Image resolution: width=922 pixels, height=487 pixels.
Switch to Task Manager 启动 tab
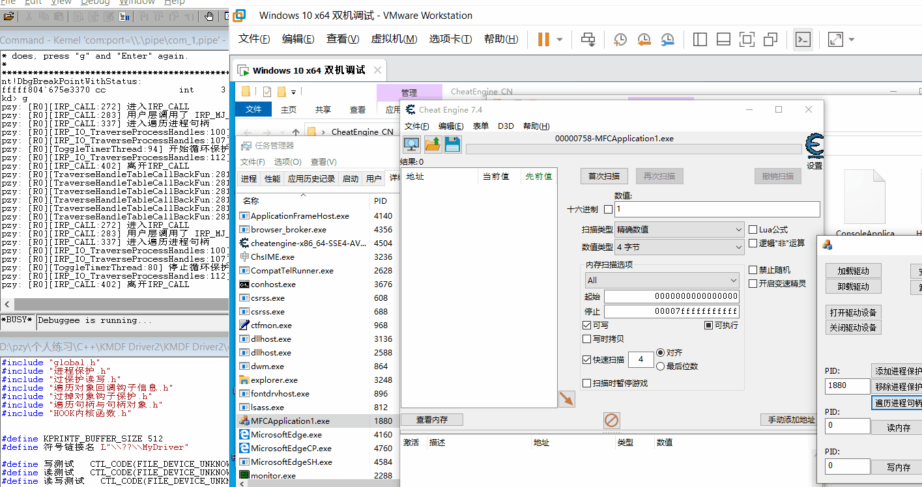point(351,178)
